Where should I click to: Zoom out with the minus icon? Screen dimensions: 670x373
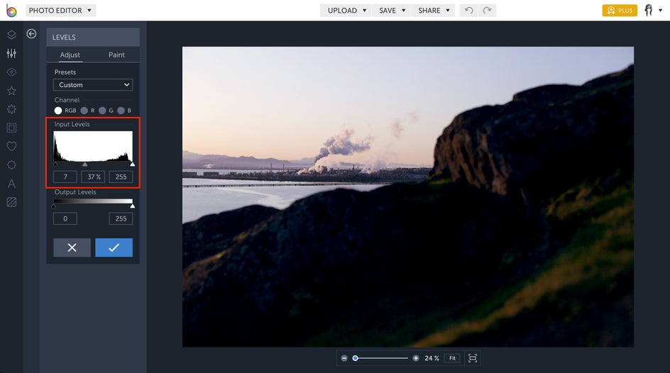click(x=344, y=358)
